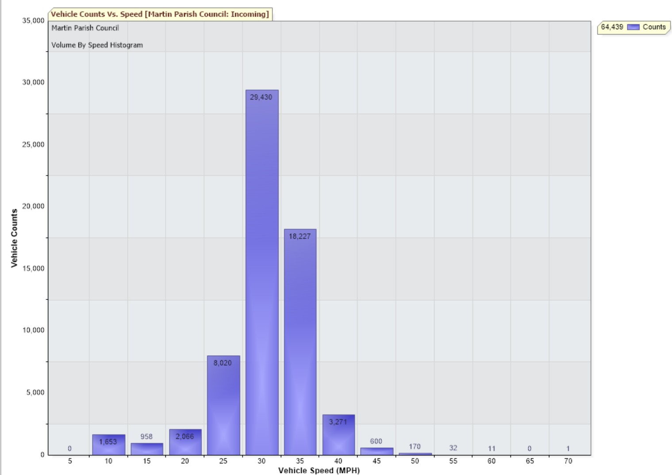The height and width of the screenshot is (475, 672).
Task: Click the tallest bar at 30 MPH
Action: (262, 272)
